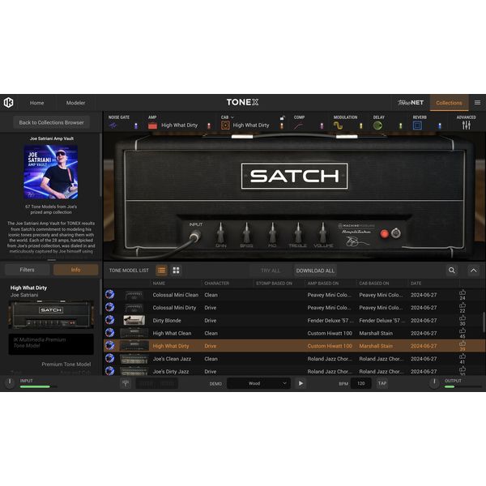Flip the amp head power toggle switch
The height and width of the screenshot is (486, 486).
tap(396, 233)
